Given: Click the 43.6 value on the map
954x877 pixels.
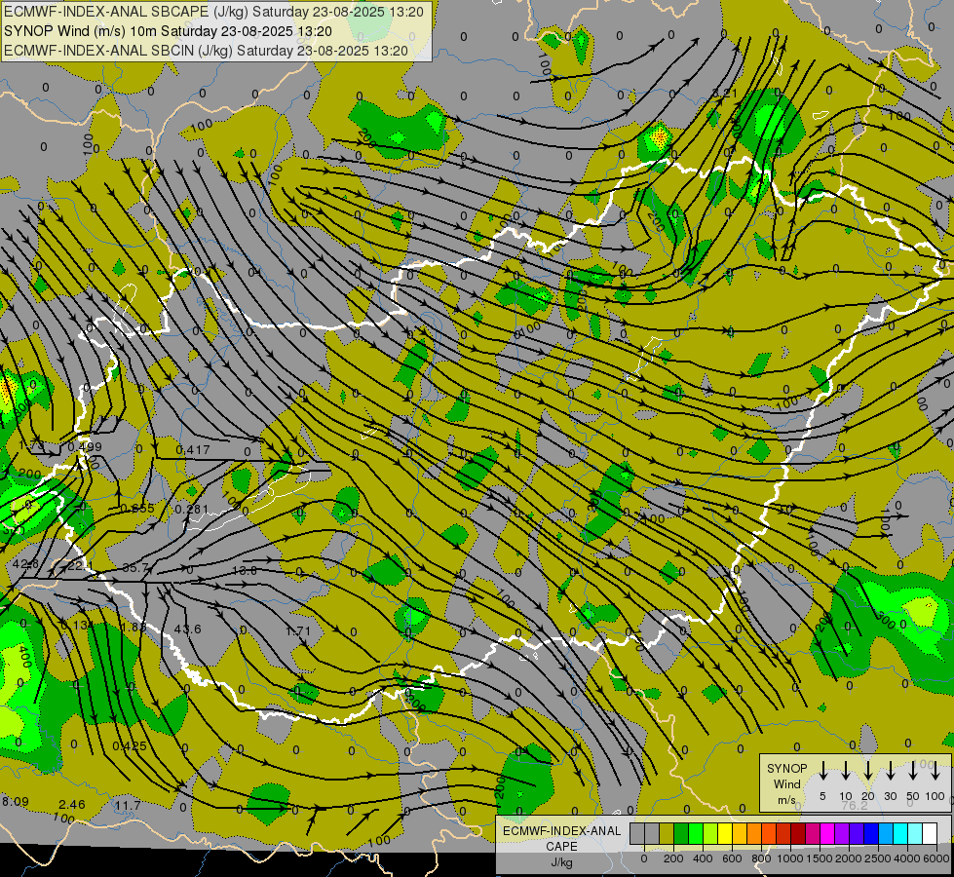Looking at the screenshot, I should click(187, 629).
